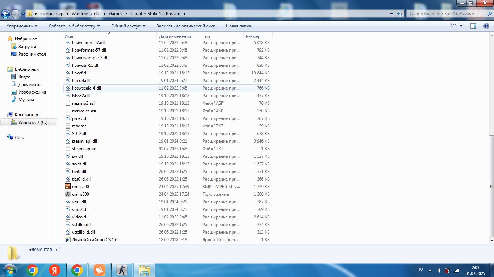Open Yandex browser from the taskbar

(x=55, y=270)
